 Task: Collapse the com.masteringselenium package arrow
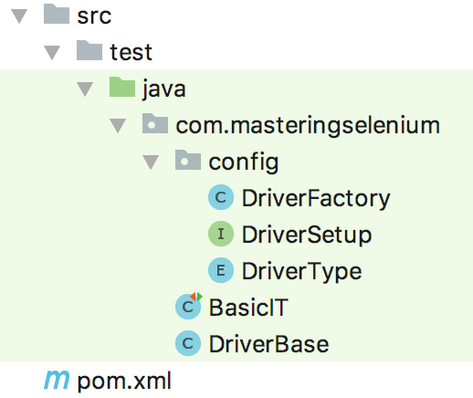(x=118, y=126)
